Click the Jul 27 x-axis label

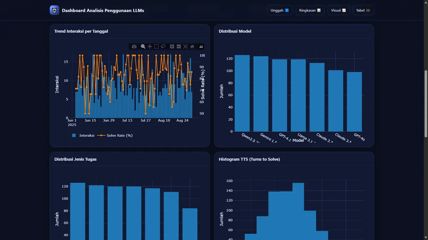(146, 121)
